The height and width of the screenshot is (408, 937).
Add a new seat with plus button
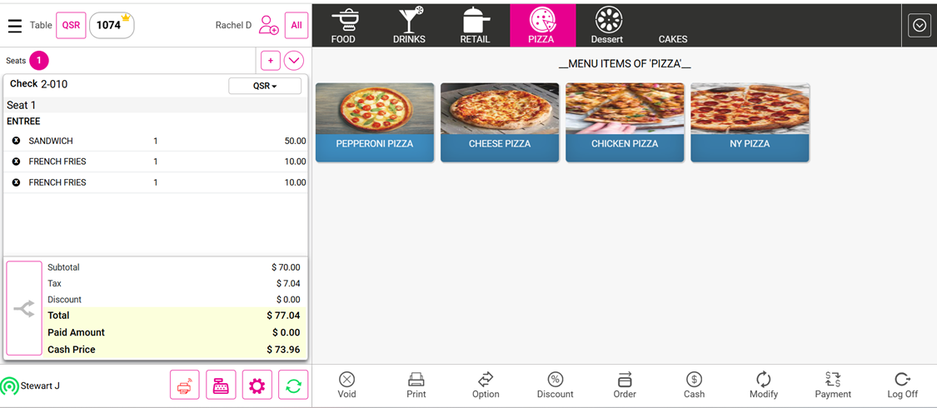coord(270,61)
